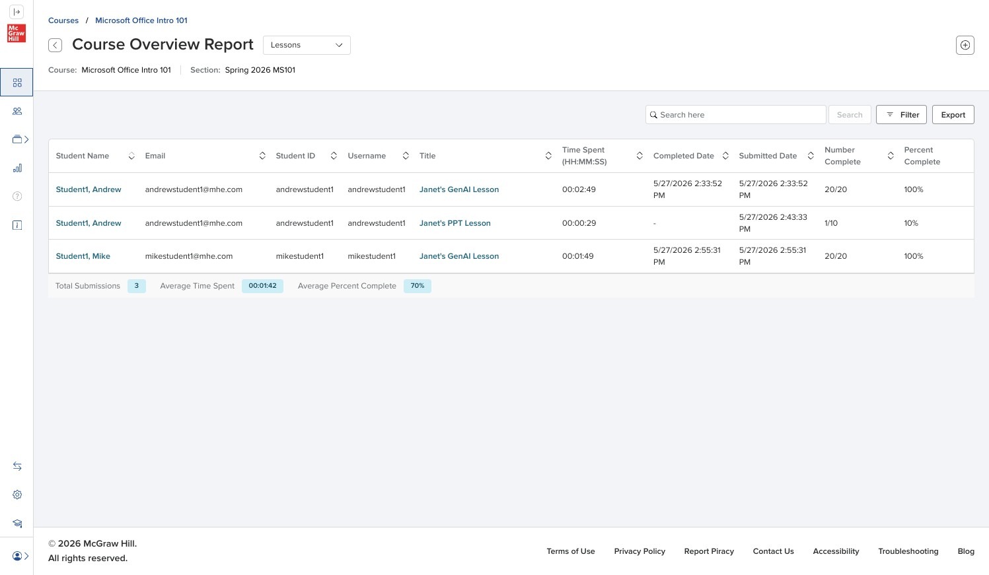Sort by Completed Date column

click(x=725, y=156)
